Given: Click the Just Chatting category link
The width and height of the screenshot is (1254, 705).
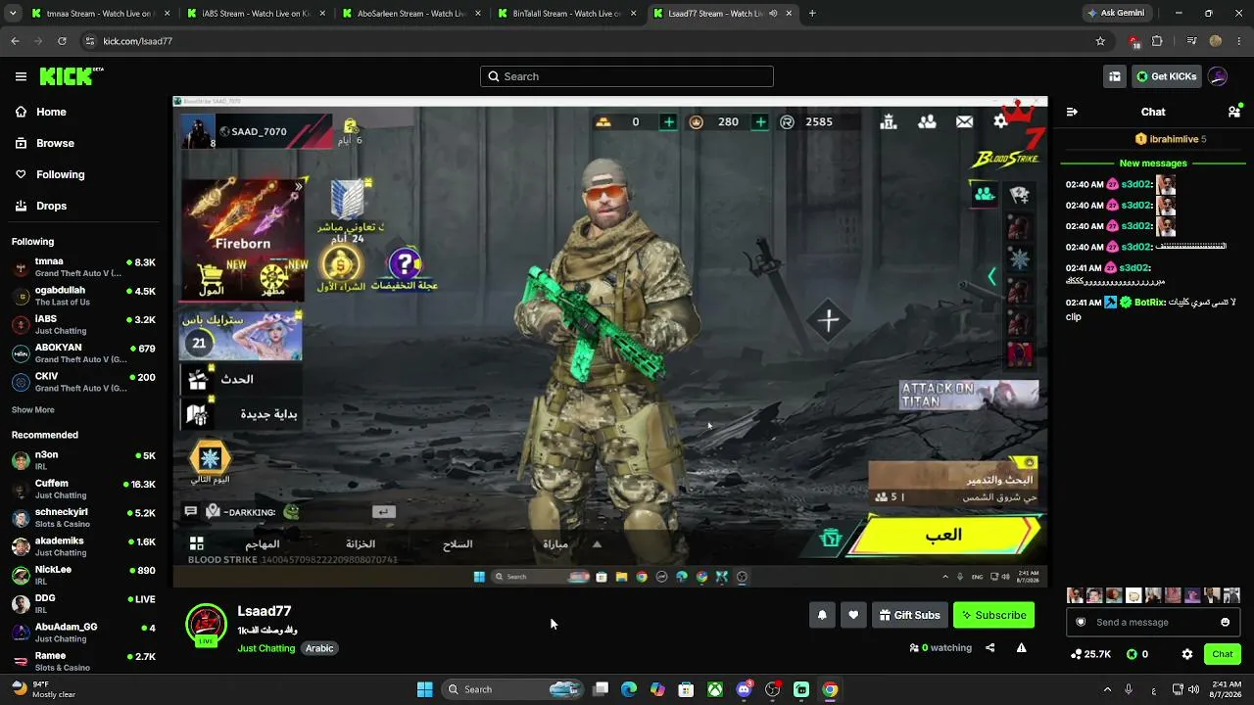Looking at the screenshot, I should click(x=265, y=648).
